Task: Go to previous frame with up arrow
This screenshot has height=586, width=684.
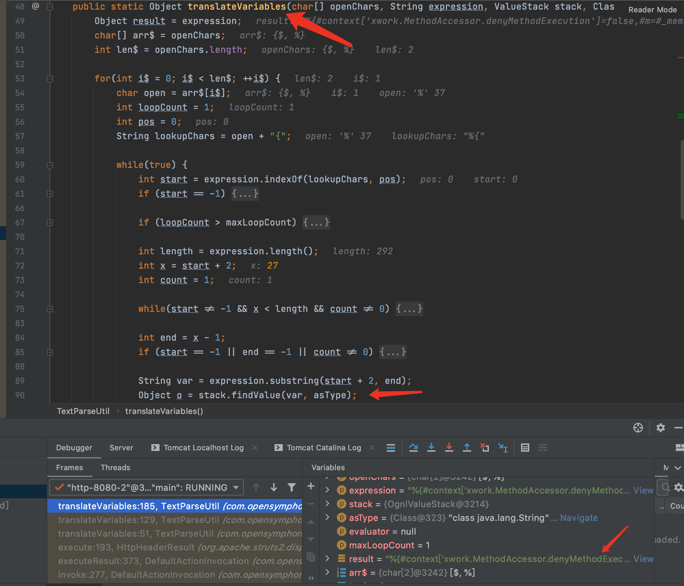Action: tap(256, 487)
